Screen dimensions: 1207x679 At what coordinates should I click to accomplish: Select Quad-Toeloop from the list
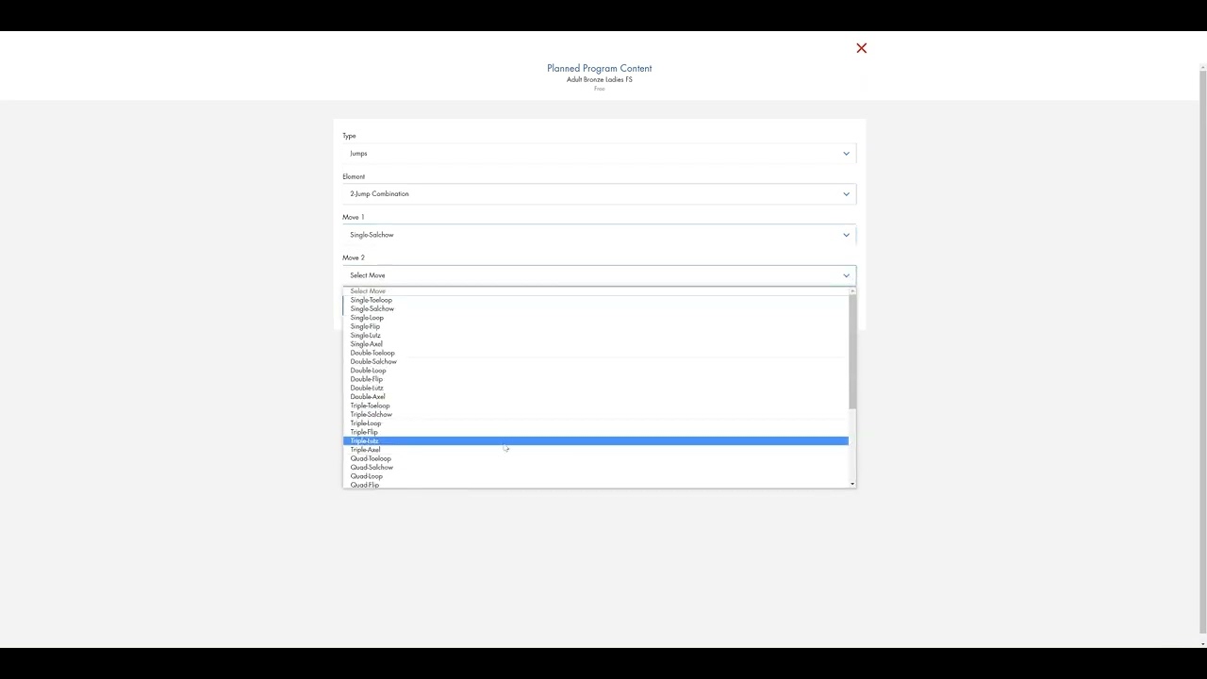tap(595, 458)
